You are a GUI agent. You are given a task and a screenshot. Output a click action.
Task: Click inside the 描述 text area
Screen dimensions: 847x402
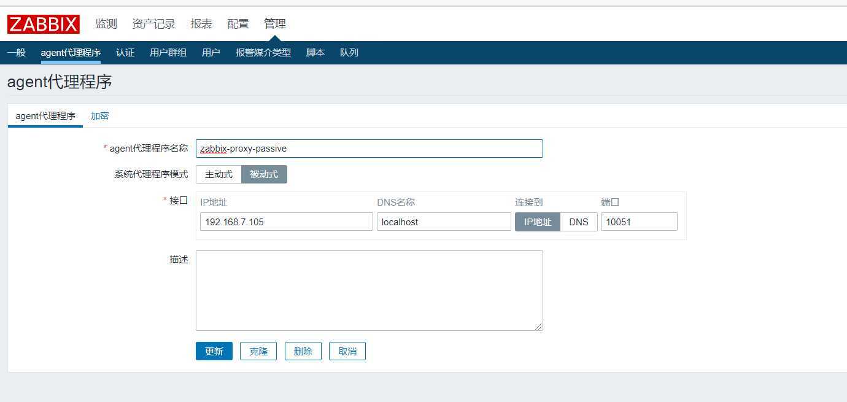(369, 290)
